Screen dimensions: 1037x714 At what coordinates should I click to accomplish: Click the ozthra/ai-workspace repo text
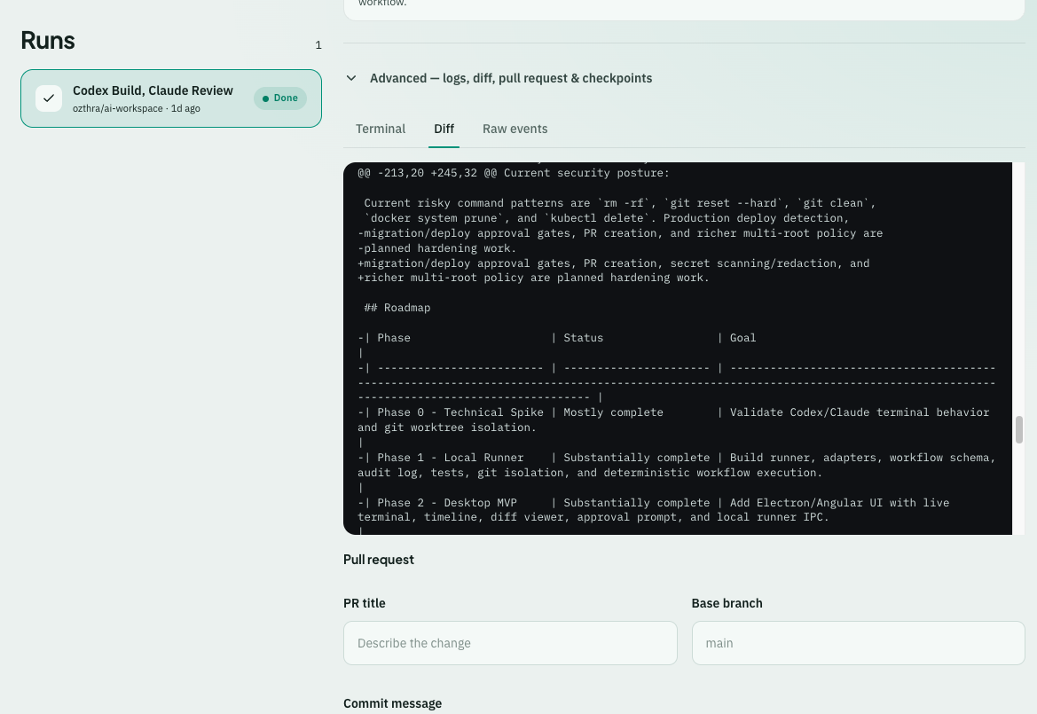pos(118,108)
